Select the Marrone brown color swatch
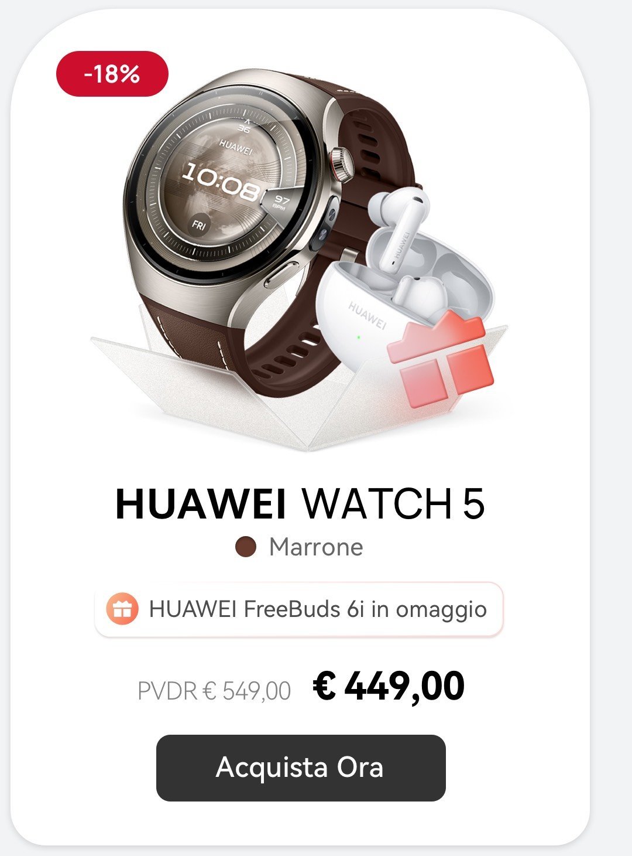632x856 pixels. click(246, 547)
